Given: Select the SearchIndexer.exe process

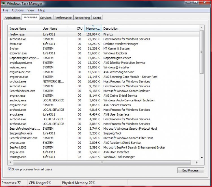Looking at the screenshot, I should [103, 91].
